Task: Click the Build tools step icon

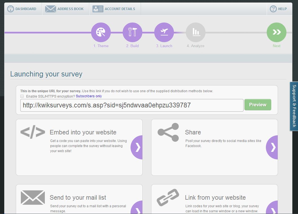Action: coord(132,32)
